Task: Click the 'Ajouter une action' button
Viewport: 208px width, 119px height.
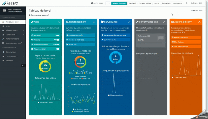Action: [186, 38]
